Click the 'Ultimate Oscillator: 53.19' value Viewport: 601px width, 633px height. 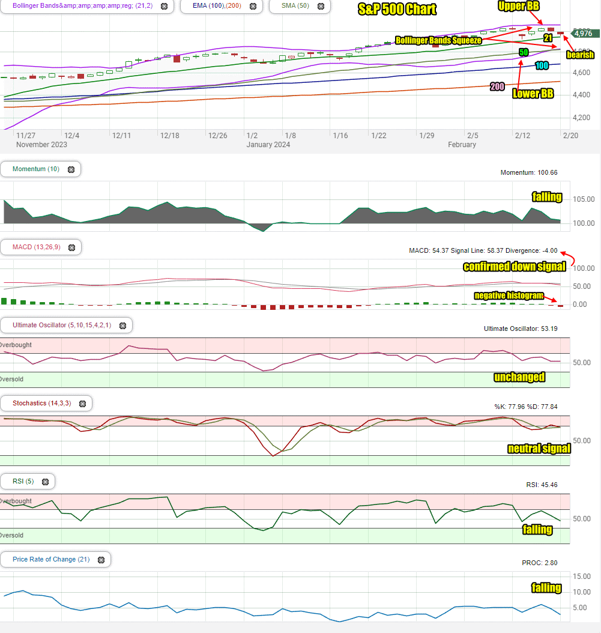pyautogui.click(x=521, y=329)
